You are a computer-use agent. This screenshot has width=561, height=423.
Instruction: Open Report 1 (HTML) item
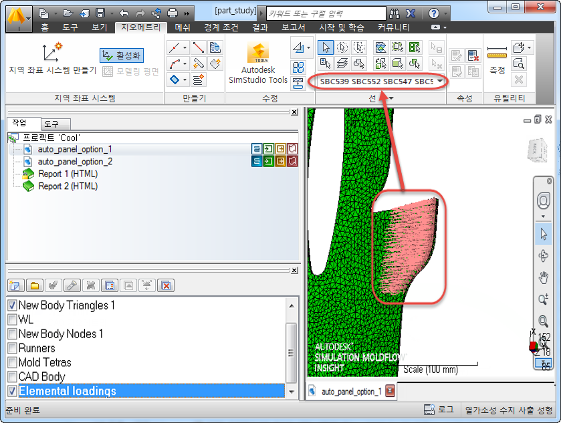click(x=68, y=174)
